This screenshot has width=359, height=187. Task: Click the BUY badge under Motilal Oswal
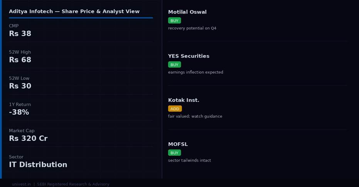point(174,20)
